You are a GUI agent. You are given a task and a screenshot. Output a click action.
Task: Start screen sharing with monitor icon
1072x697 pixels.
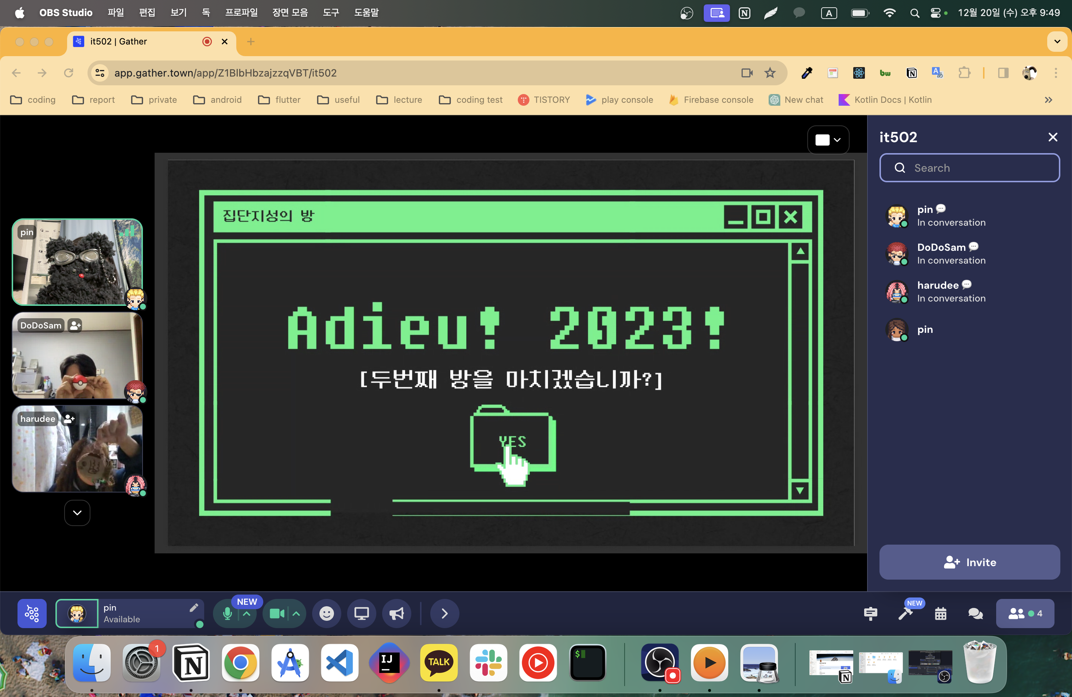point(361,613)
